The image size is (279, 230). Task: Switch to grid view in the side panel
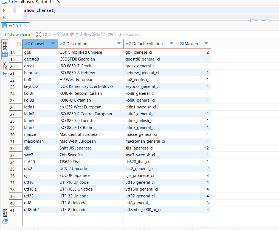tap(5, 50)
